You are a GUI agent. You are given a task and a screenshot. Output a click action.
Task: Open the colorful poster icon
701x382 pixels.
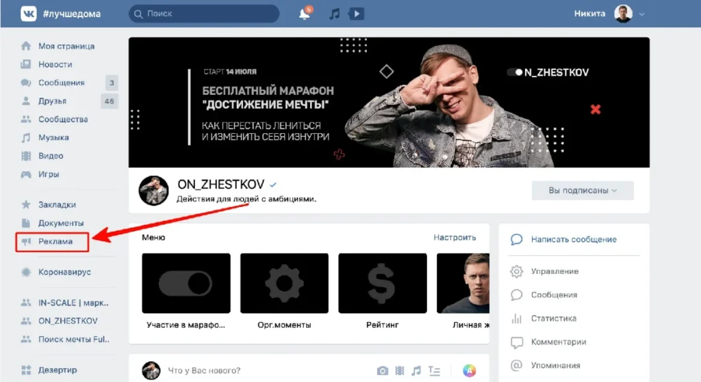pos(470,370)
